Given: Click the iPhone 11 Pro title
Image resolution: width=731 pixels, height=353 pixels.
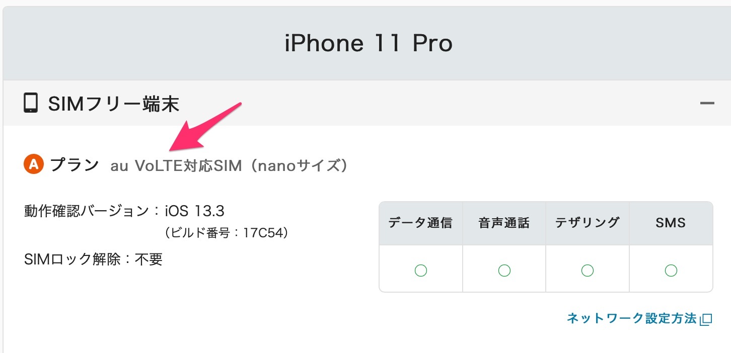Looking at the screenshot, I should [x=368, y=43].
